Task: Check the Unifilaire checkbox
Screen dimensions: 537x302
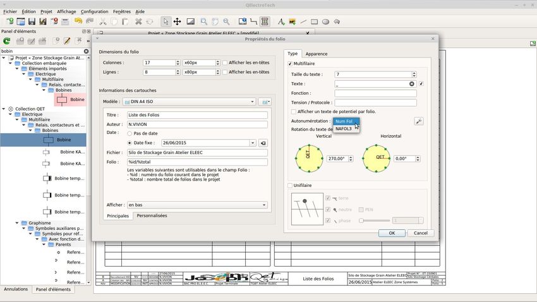Action: pyautogui.click(x=290, y=185)
